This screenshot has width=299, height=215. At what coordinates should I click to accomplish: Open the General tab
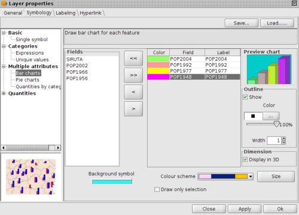click(13, 13)
